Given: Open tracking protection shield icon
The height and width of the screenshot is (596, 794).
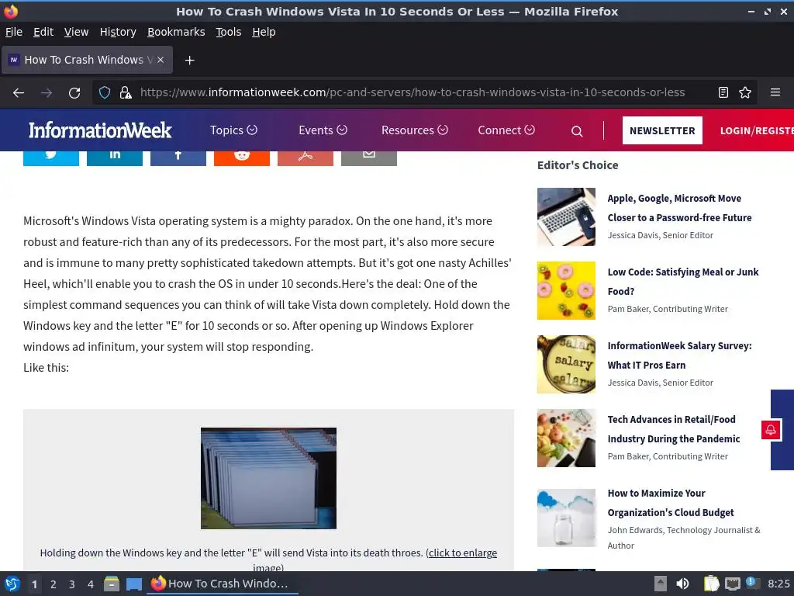Looking at the screenshot, I should click(x=105, y=93).
